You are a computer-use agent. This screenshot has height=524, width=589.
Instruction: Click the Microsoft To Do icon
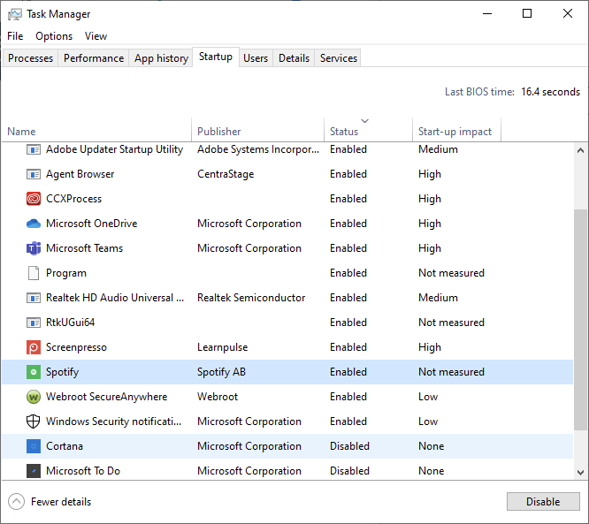[x=34, y=471]
